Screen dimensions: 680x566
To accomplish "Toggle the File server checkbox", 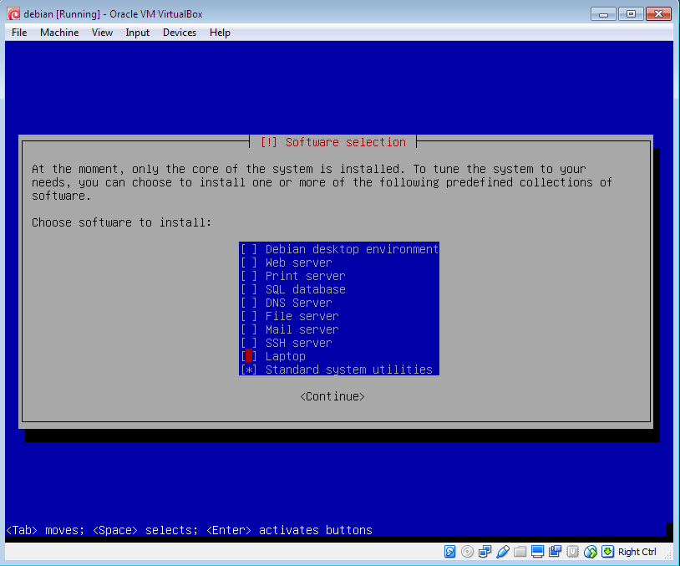I will click(249, 316).
